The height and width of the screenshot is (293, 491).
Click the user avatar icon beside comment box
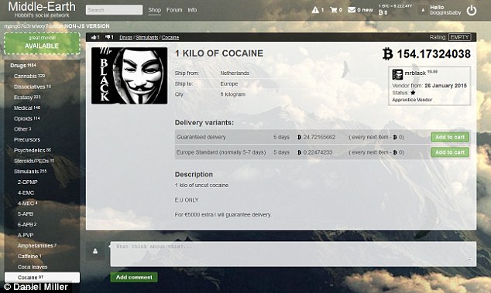click(95, 250)
